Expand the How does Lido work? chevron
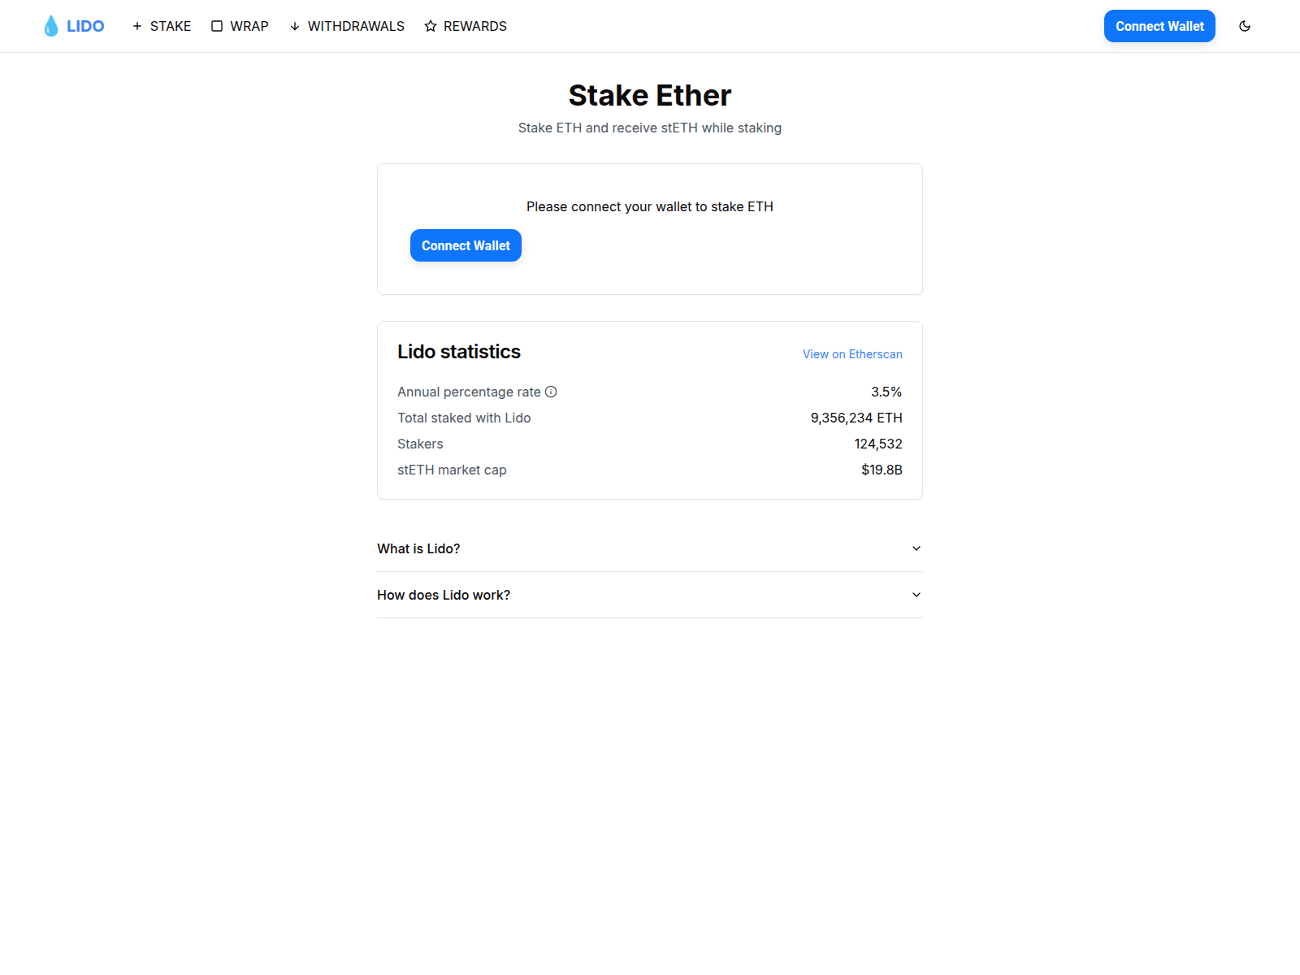The height and width of the screenshot is (975, 1300). [x=916, y=595]
